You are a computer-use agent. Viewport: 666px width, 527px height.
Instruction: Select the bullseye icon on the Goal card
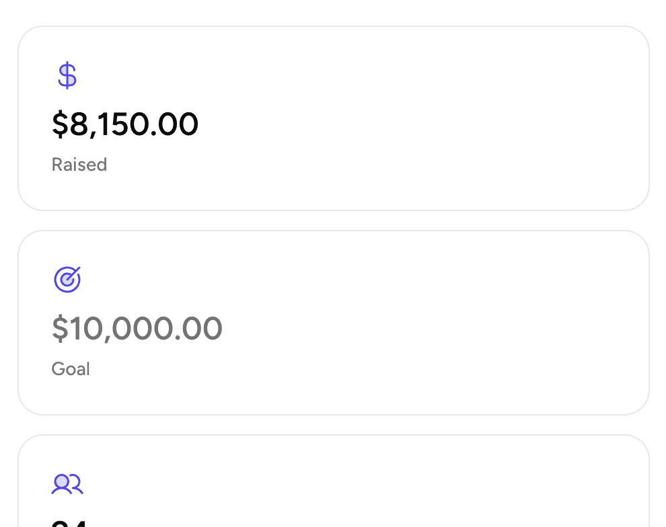click(67, 280)
